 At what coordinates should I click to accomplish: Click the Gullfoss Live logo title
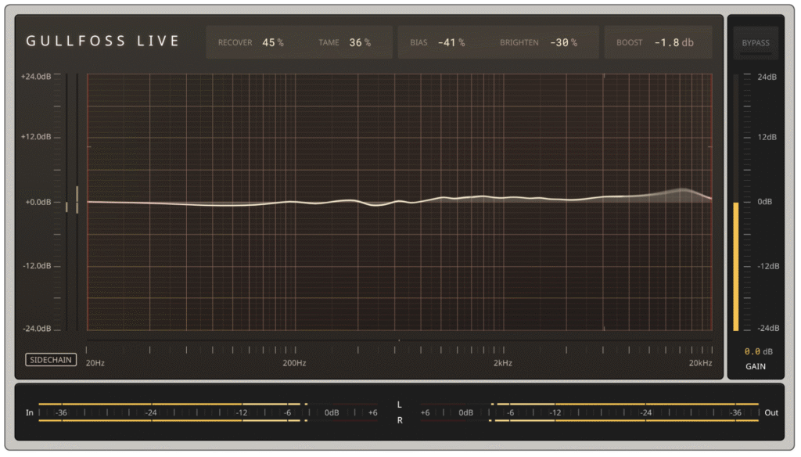103,41
